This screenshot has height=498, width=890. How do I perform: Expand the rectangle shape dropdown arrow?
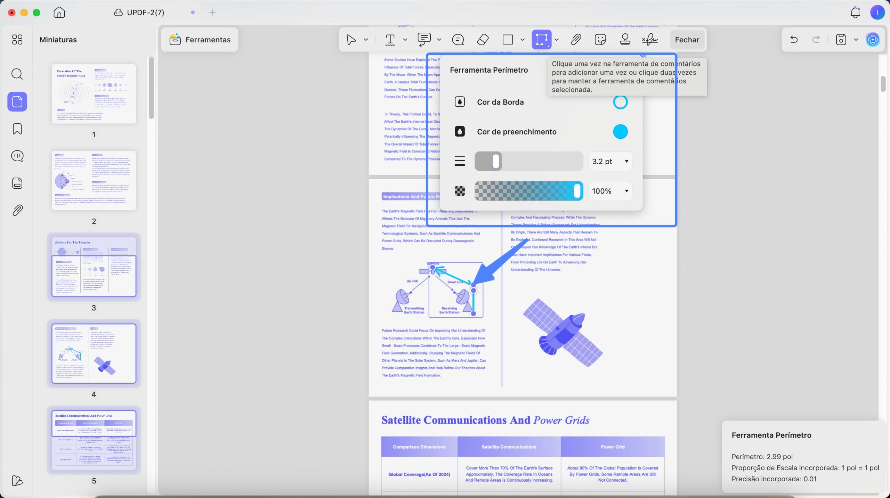click(522, 40)
